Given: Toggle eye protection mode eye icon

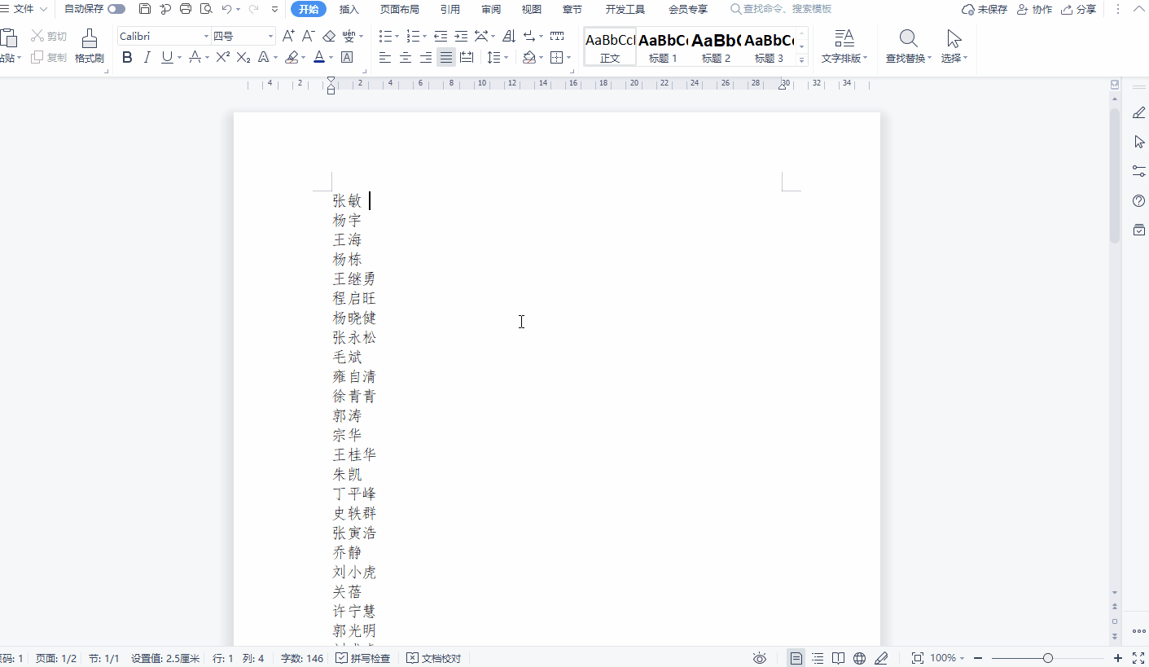Looking at the screenshot, I should click(x=760, y=658).
